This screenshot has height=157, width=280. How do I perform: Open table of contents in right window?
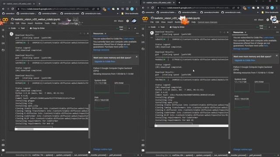pos(143,29)
